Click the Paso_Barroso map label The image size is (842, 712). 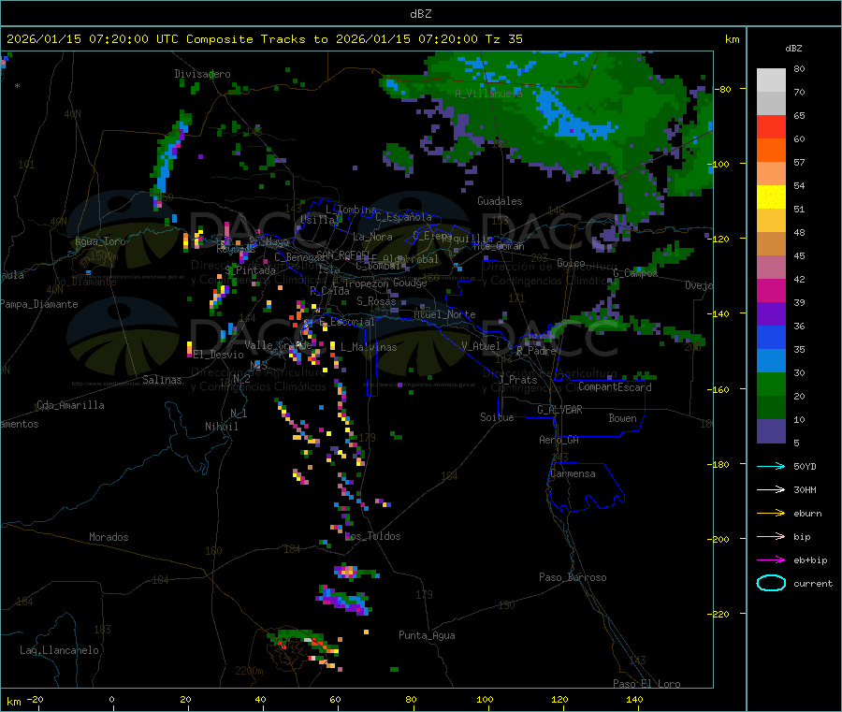(573, 578)
